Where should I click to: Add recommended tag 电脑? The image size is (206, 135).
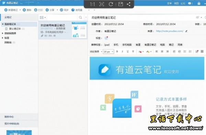coord(162,45)
